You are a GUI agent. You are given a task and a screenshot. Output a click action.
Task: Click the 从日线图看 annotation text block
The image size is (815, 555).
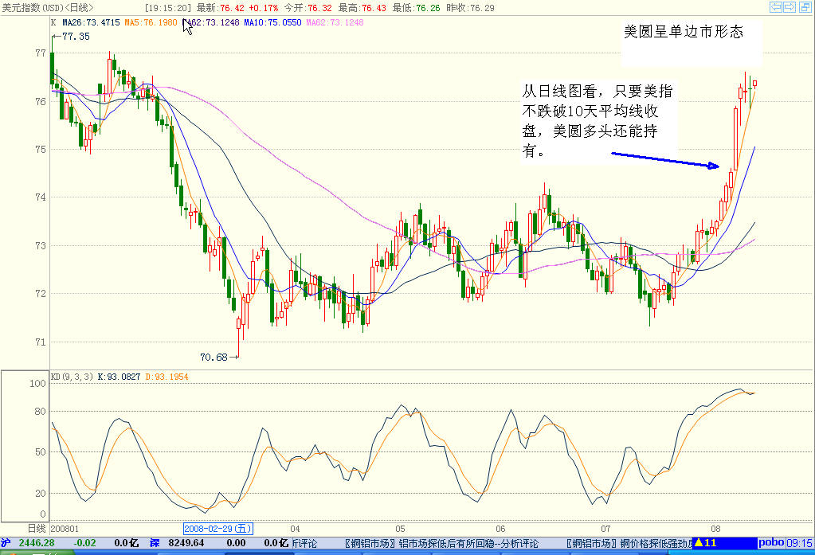click(x=598, y=121)
